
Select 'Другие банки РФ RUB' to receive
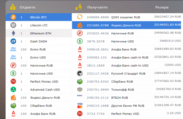click(126, 106)
